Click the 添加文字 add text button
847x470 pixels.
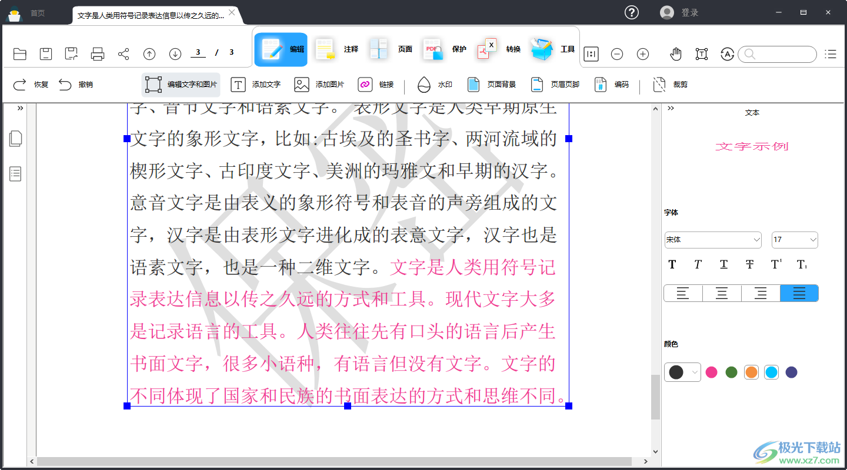pyautogui.click(x=256, y=85)
